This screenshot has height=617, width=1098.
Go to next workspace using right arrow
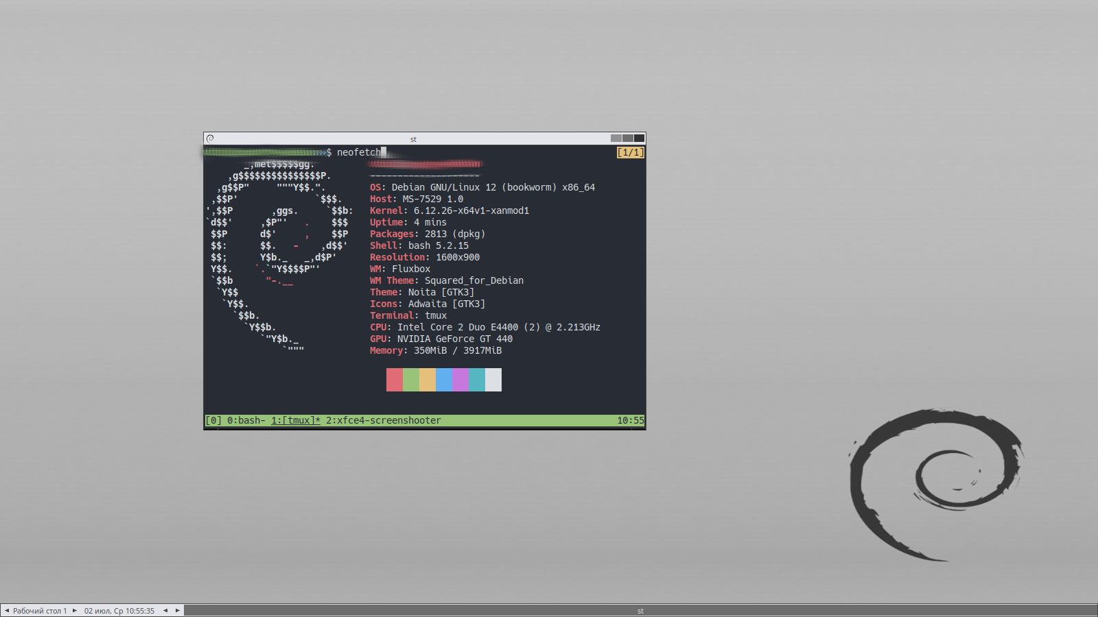coord(74,611)
